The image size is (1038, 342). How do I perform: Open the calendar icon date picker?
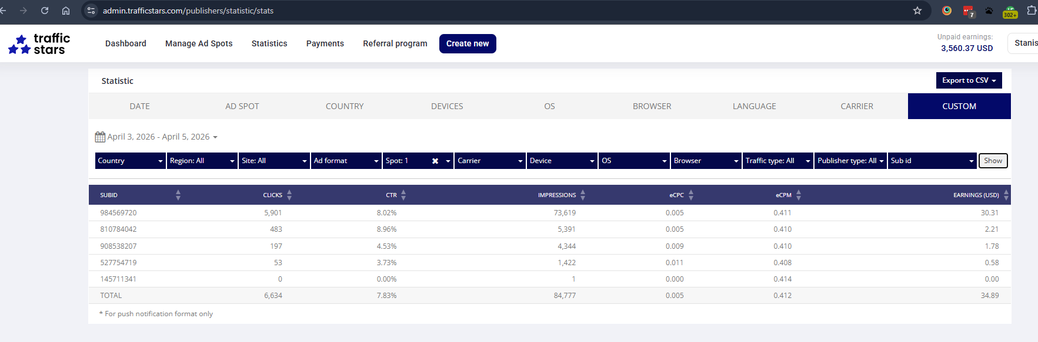click(100, 137)
